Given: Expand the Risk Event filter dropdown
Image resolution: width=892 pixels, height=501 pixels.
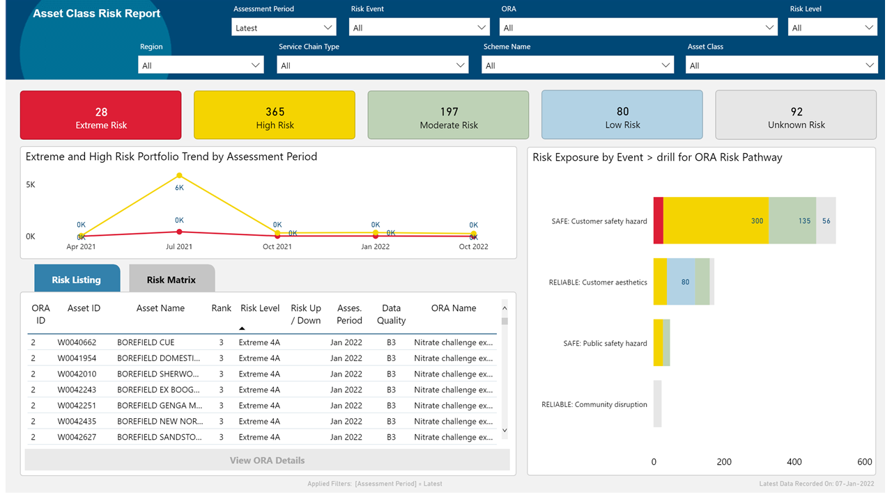Looking at the screenshot, I should click(419, 26).
